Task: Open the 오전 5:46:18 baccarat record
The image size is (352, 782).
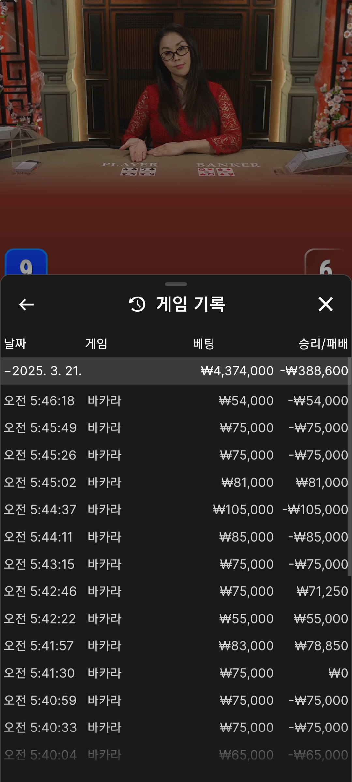Action: [176, 401]
